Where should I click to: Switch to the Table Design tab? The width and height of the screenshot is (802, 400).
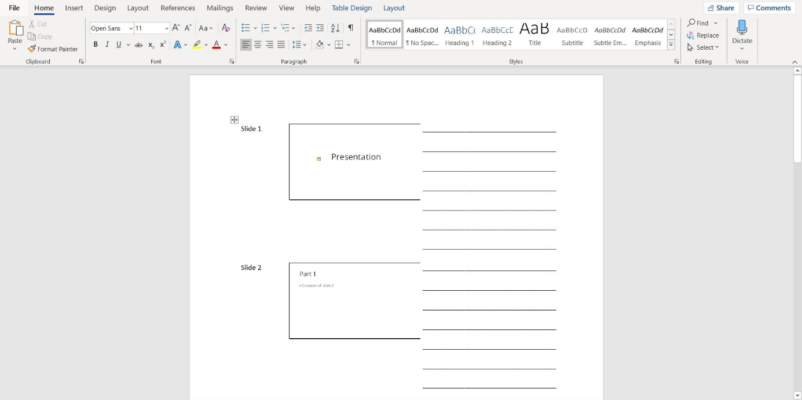coord(351,8)
